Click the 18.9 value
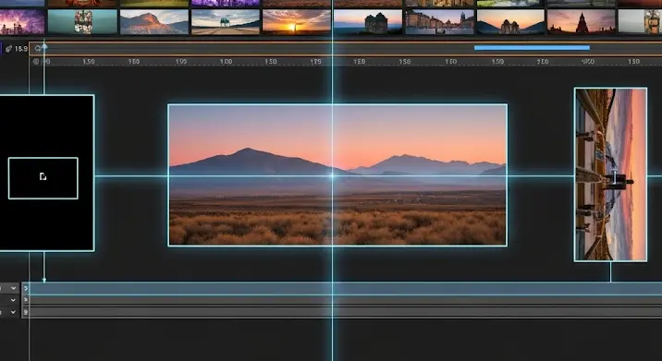Image resolution: width=662 pixels, height=361 pixels. tap(20, 49)
